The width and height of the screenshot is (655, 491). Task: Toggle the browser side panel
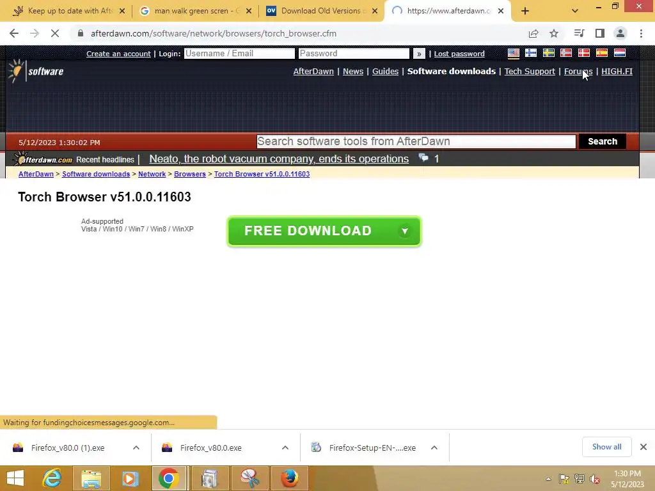tap(600, 33)
